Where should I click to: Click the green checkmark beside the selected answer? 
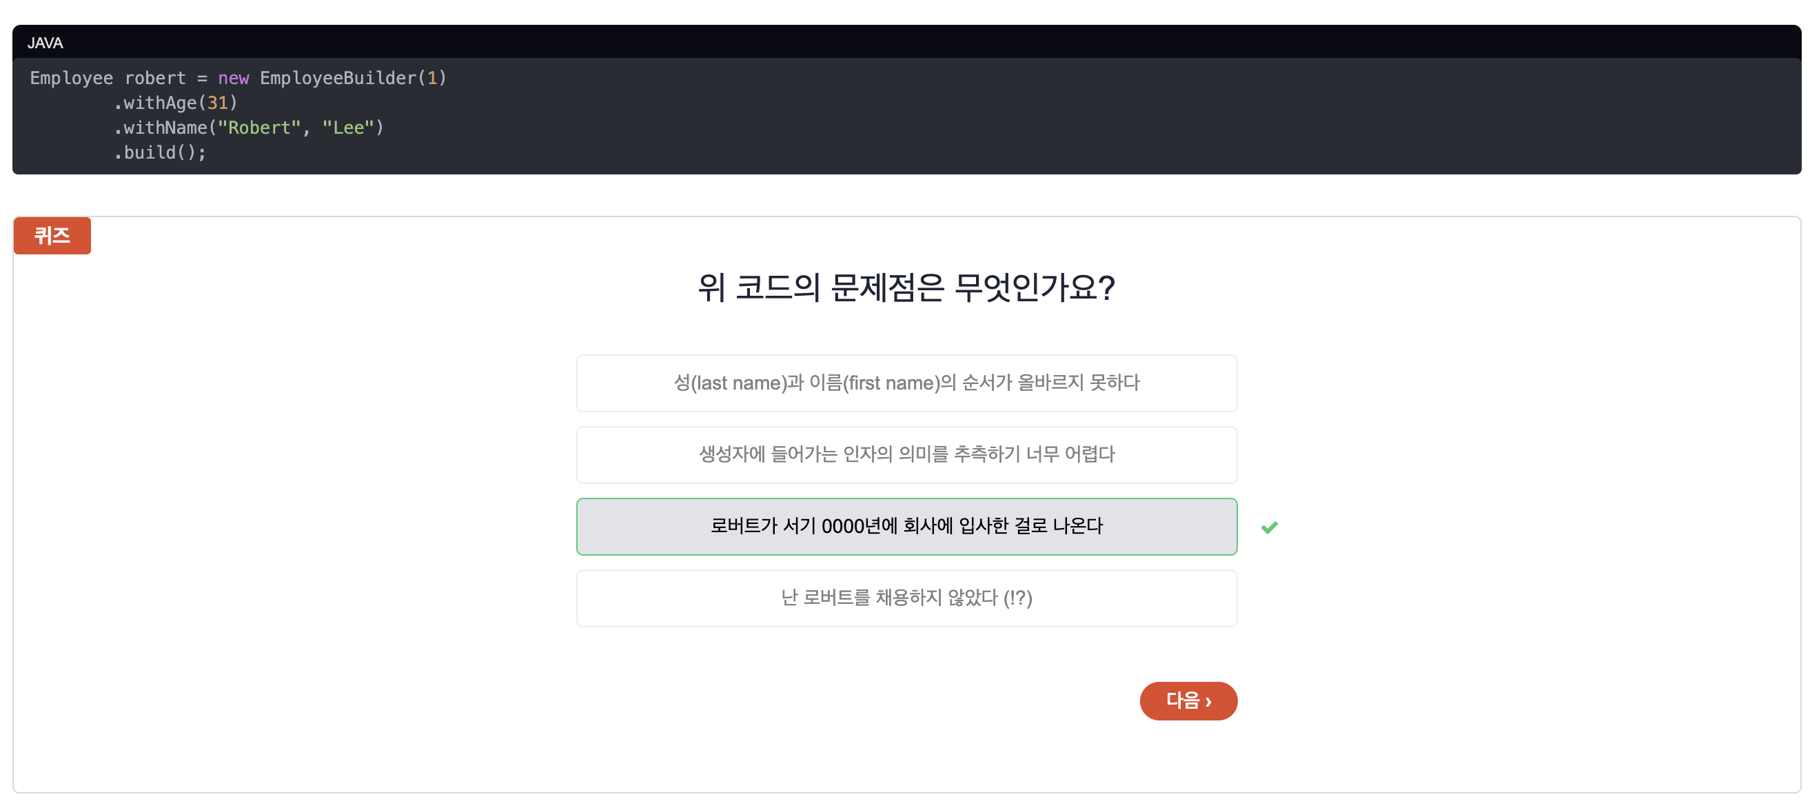[x=1269, y=527]
